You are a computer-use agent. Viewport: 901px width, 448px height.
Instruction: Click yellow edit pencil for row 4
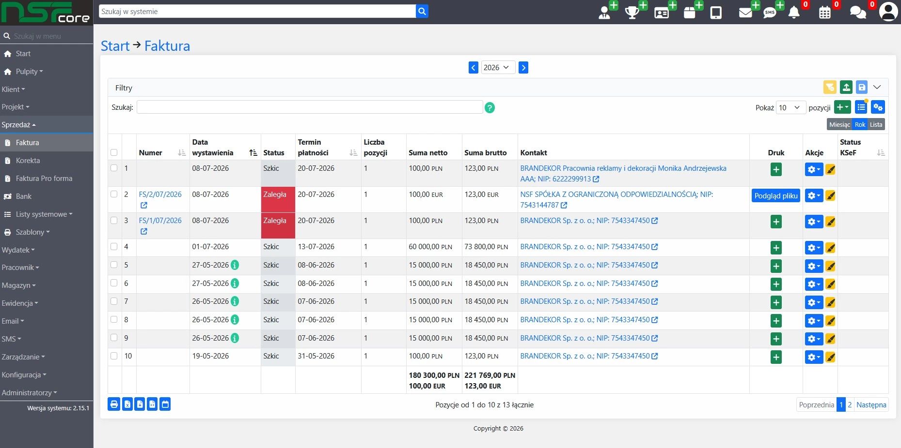[830, 248]
